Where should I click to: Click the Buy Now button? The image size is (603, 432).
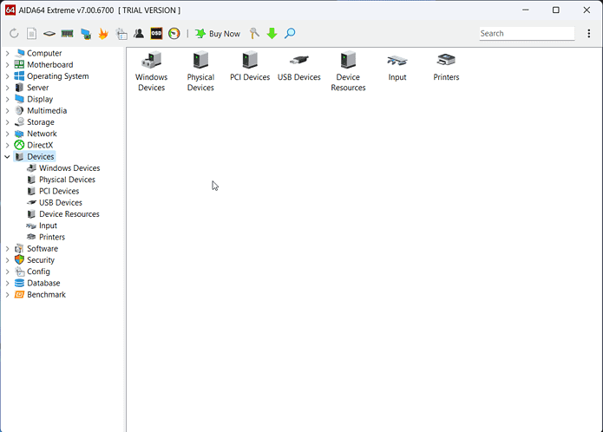217,34
